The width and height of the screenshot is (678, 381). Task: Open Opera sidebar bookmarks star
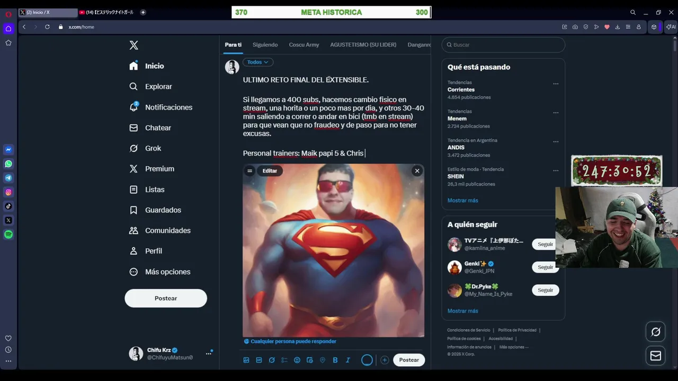point(8,43)
